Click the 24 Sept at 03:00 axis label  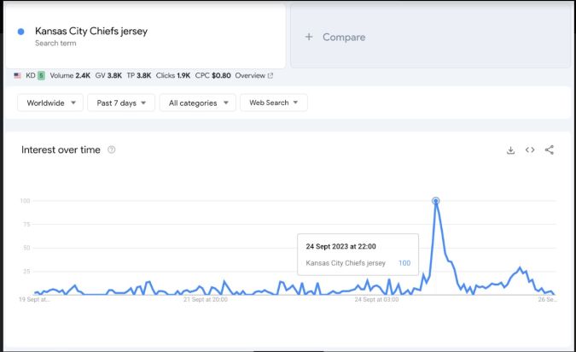tap(376, 299)
